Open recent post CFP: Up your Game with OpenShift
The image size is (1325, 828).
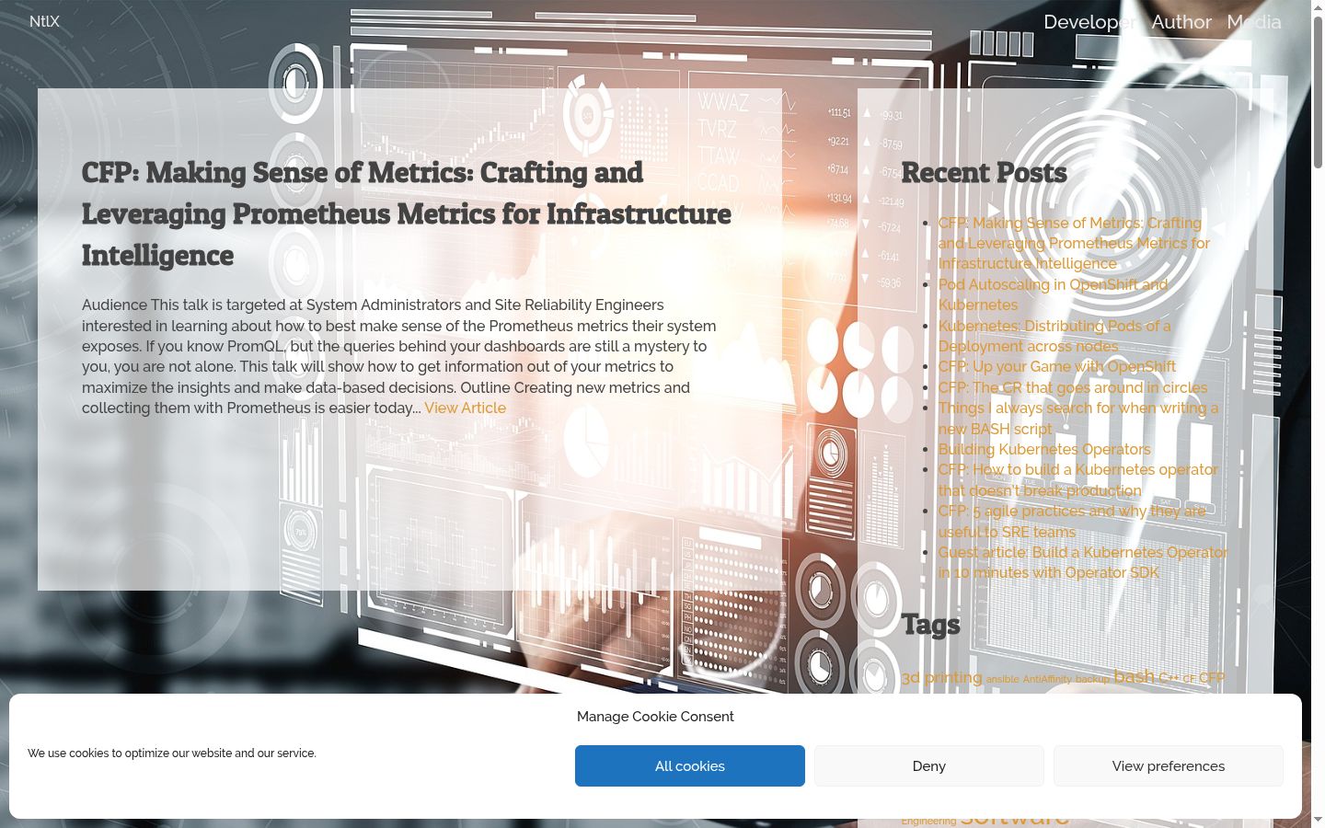click(1056, 366)
